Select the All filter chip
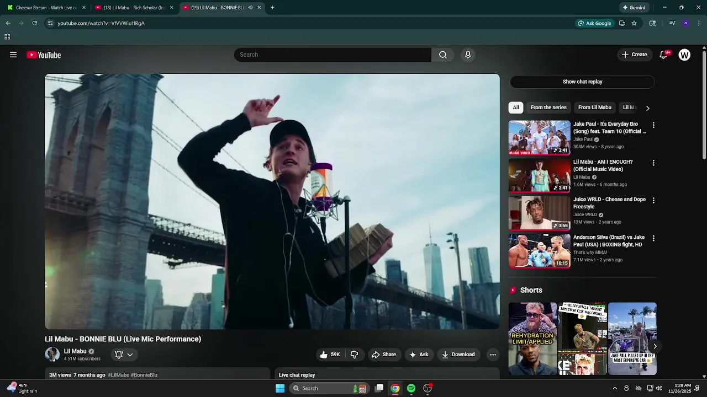 [515, 108]
